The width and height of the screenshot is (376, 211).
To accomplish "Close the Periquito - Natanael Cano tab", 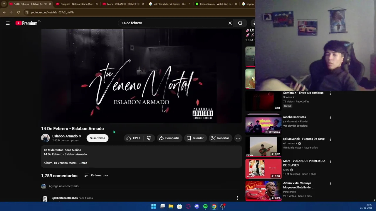I will click(x=96, y=4).
